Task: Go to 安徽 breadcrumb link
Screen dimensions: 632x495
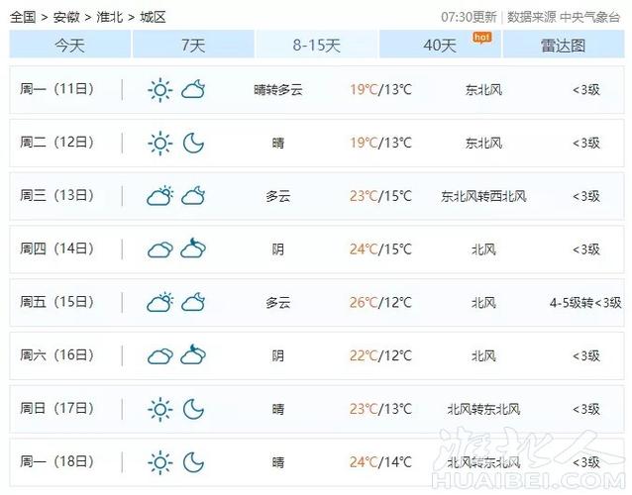Action: (x=66, y=17)
